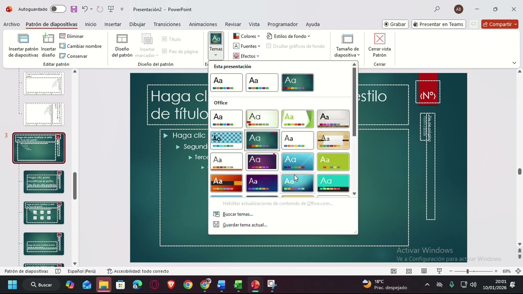The image size is (523, 294).
Task: Switch to the Vista tab
Action: [254, 24]
